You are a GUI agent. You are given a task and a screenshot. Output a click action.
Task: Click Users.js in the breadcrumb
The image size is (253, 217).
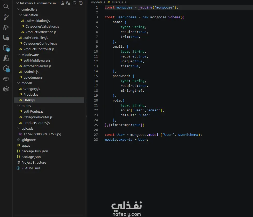point(117,2)
